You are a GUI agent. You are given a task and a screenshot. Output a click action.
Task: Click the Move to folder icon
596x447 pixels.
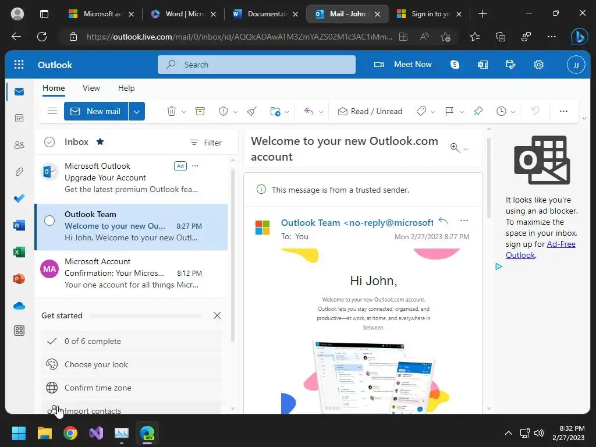275,111
